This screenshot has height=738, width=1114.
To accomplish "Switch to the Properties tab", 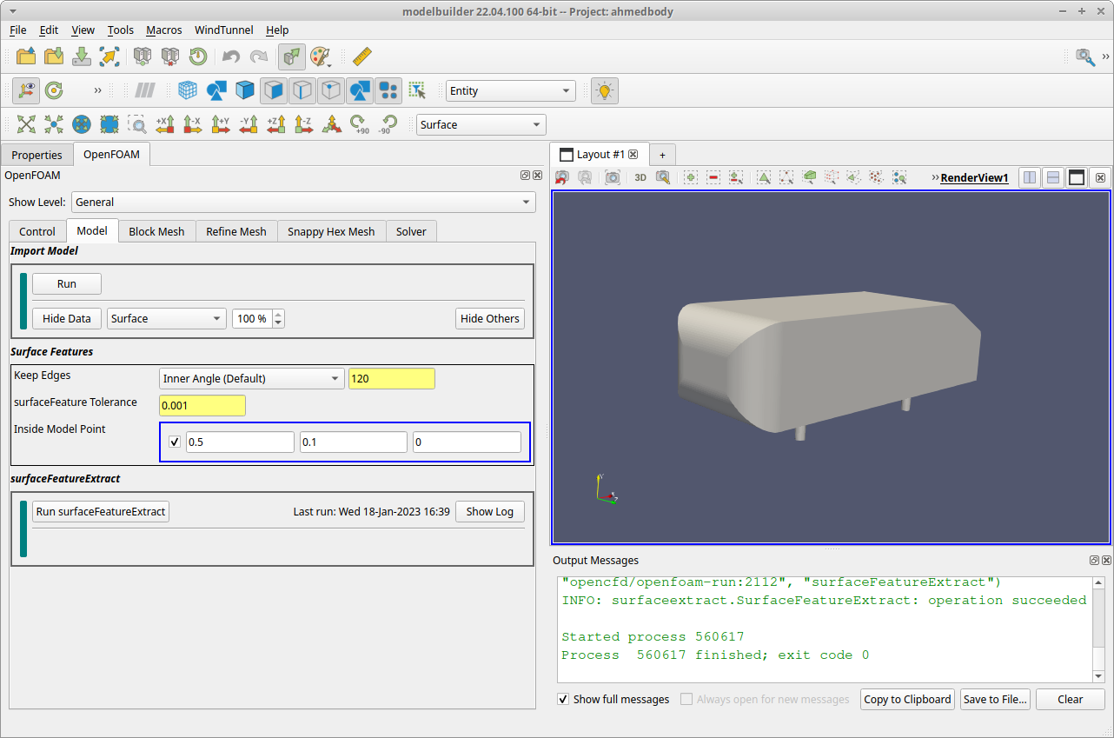I will (x=36, y=155).
